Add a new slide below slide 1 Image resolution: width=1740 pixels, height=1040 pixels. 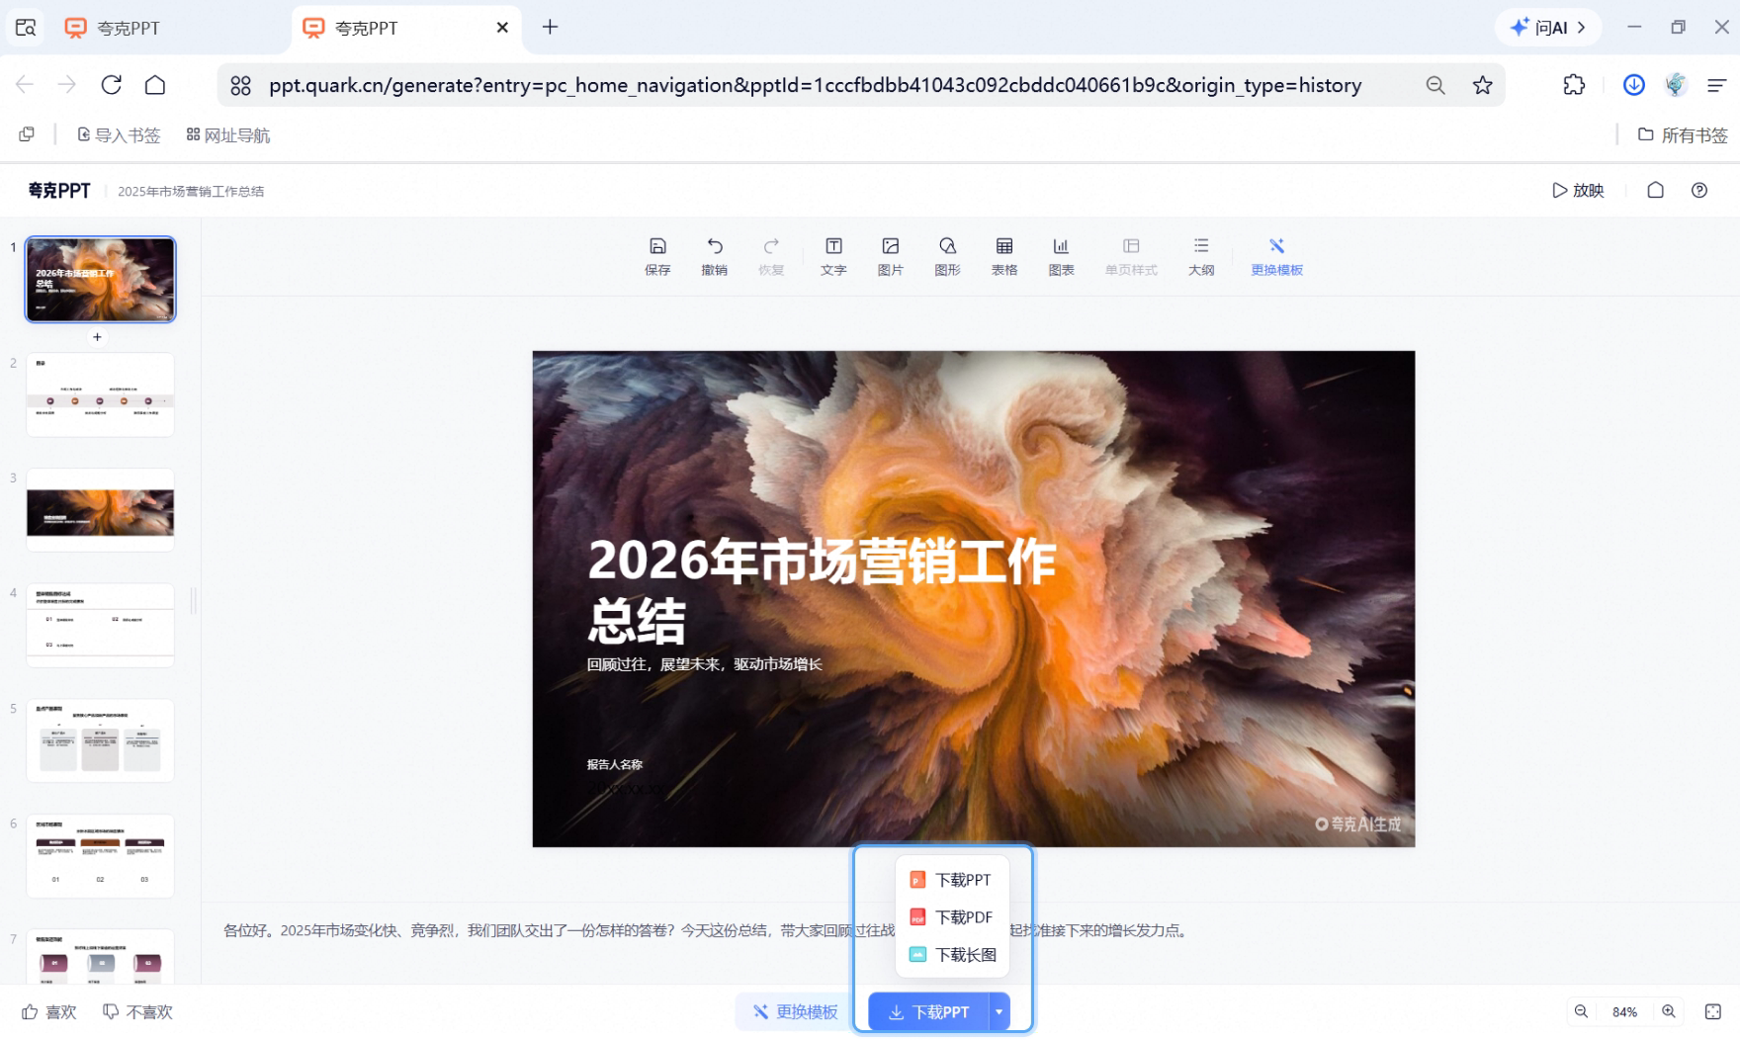(97, 337)
